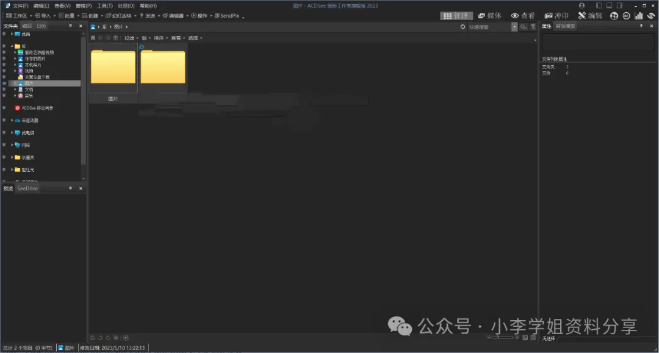
Task: Toggle easy-select marker beside 此电脑
Action: tap(4, 133)
